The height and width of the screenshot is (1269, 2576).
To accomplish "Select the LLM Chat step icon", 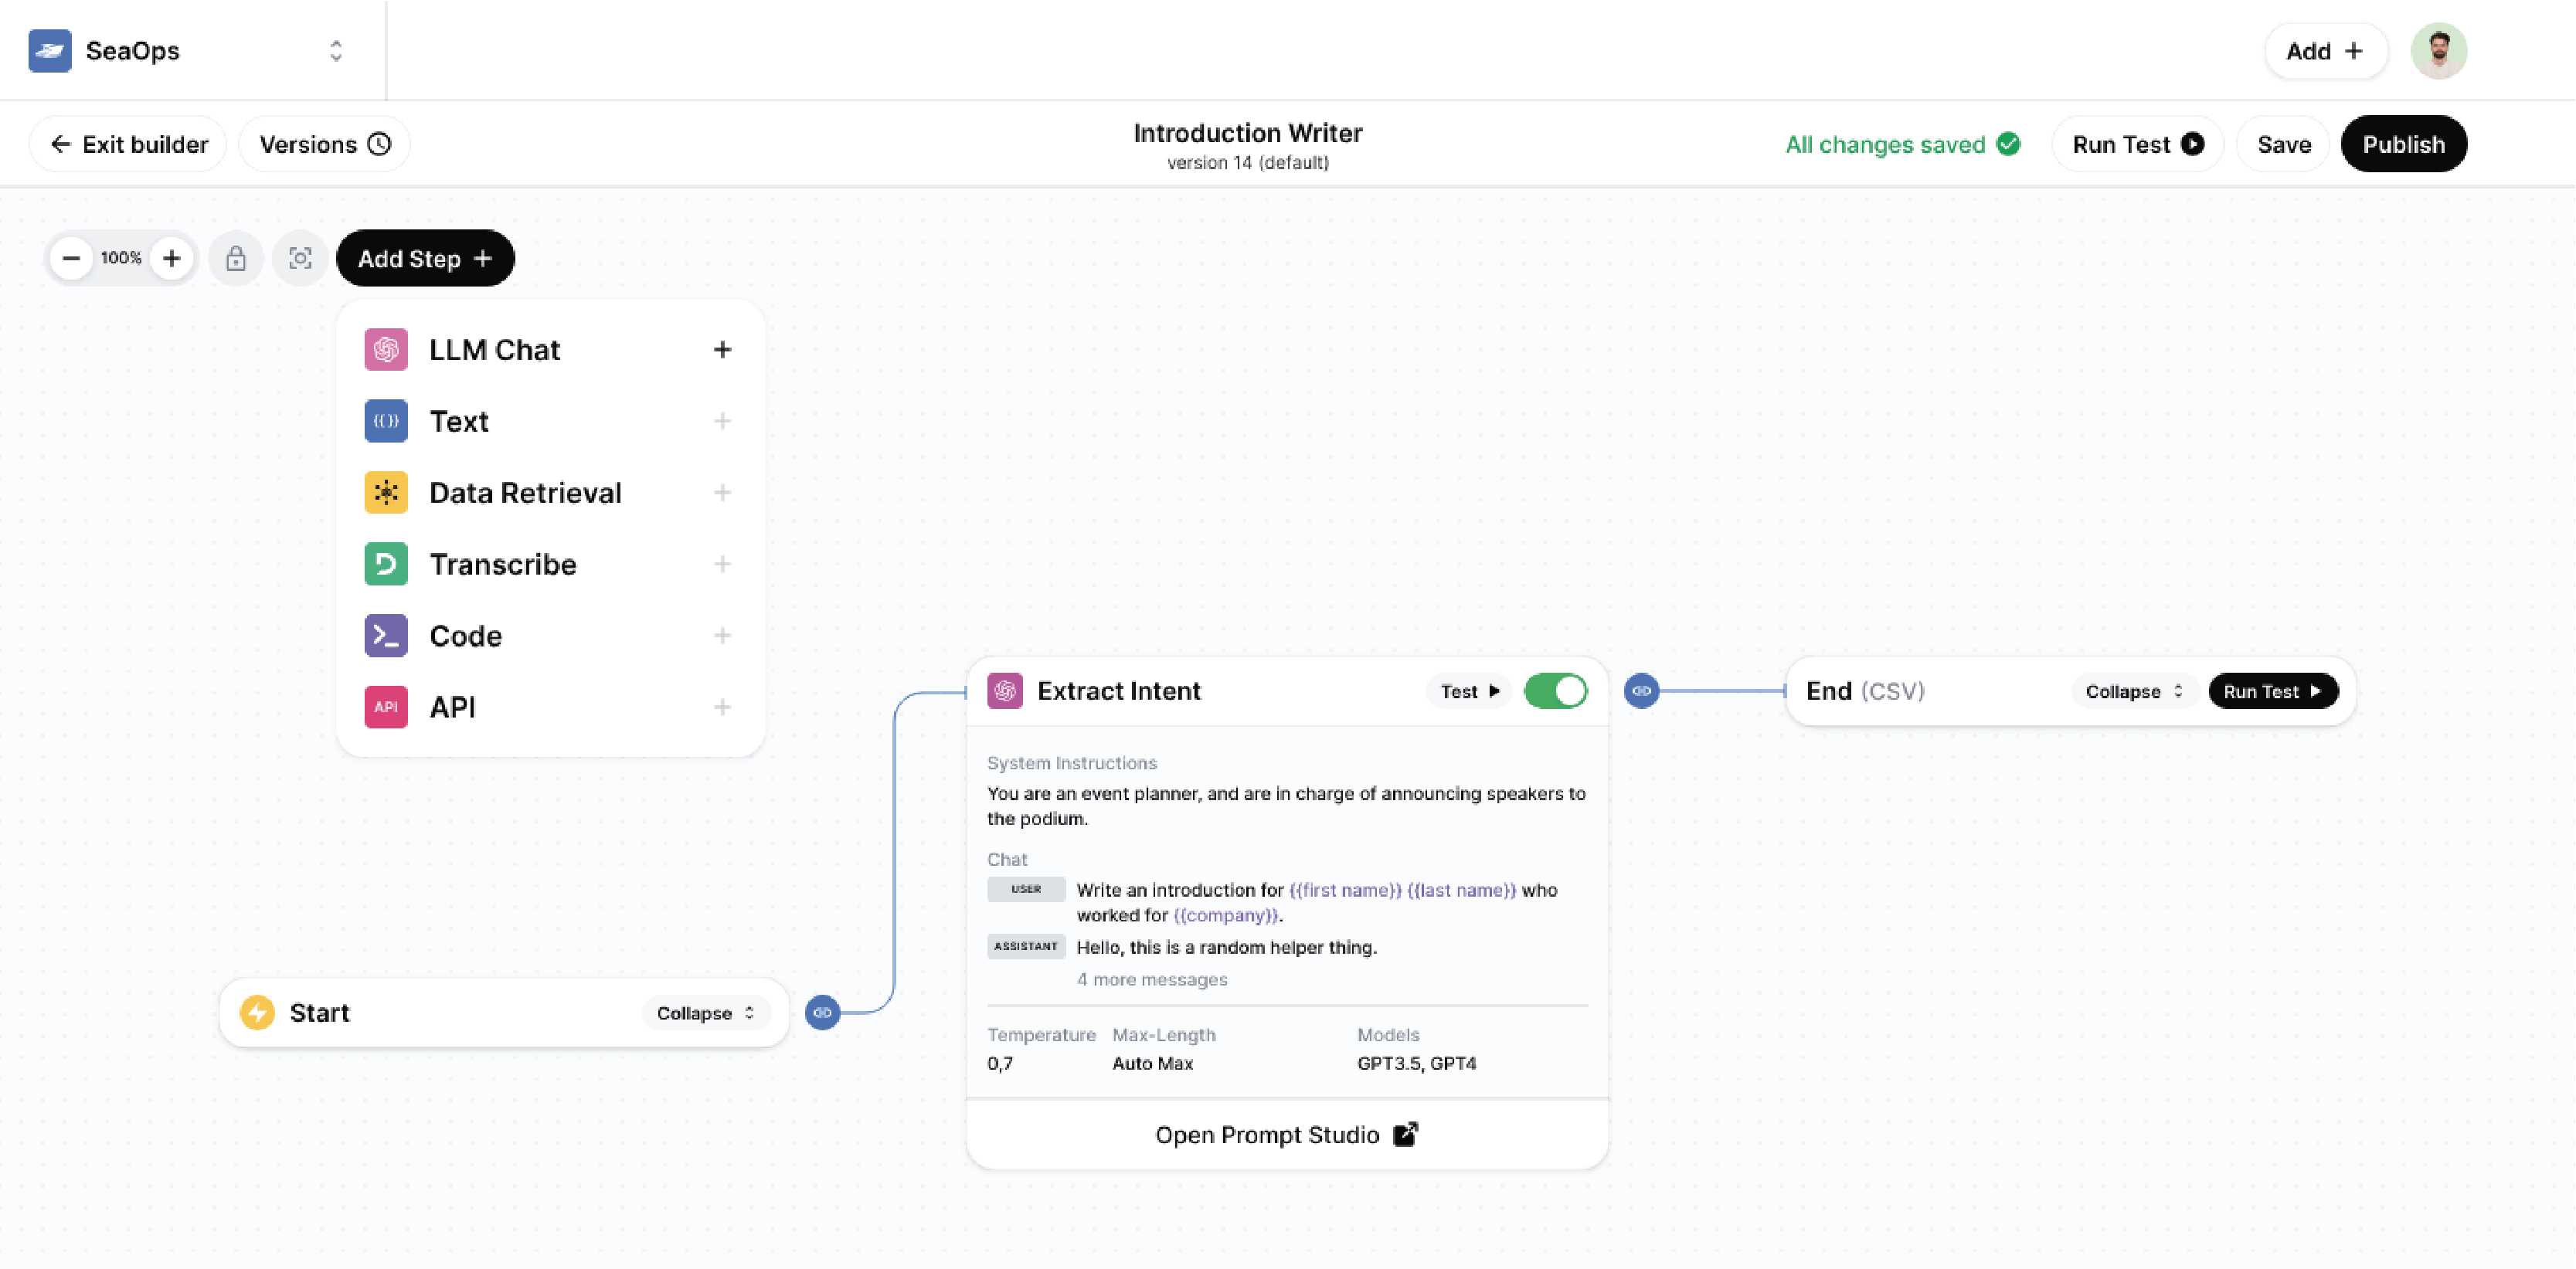I will (x=386, y=349).
